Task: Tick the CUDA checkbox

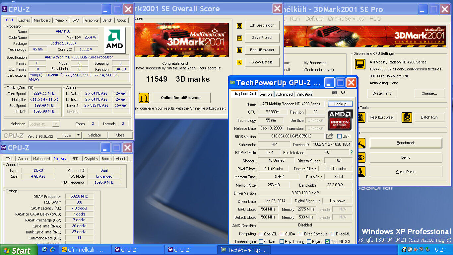Action: click(x=282, y=234)
